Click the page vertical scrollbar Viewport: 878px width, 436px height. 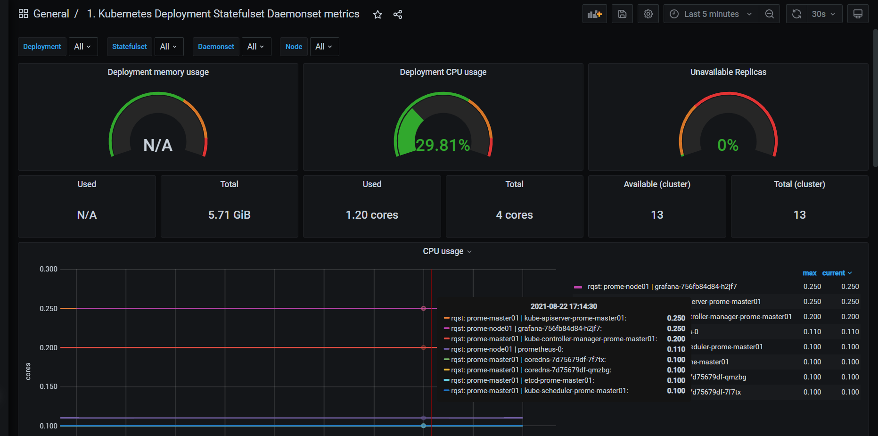tap(875, 98)
